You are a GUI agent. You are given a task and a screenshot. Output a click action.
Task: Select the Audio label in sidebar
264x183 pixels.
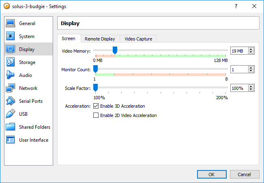[x=26, y=75]
